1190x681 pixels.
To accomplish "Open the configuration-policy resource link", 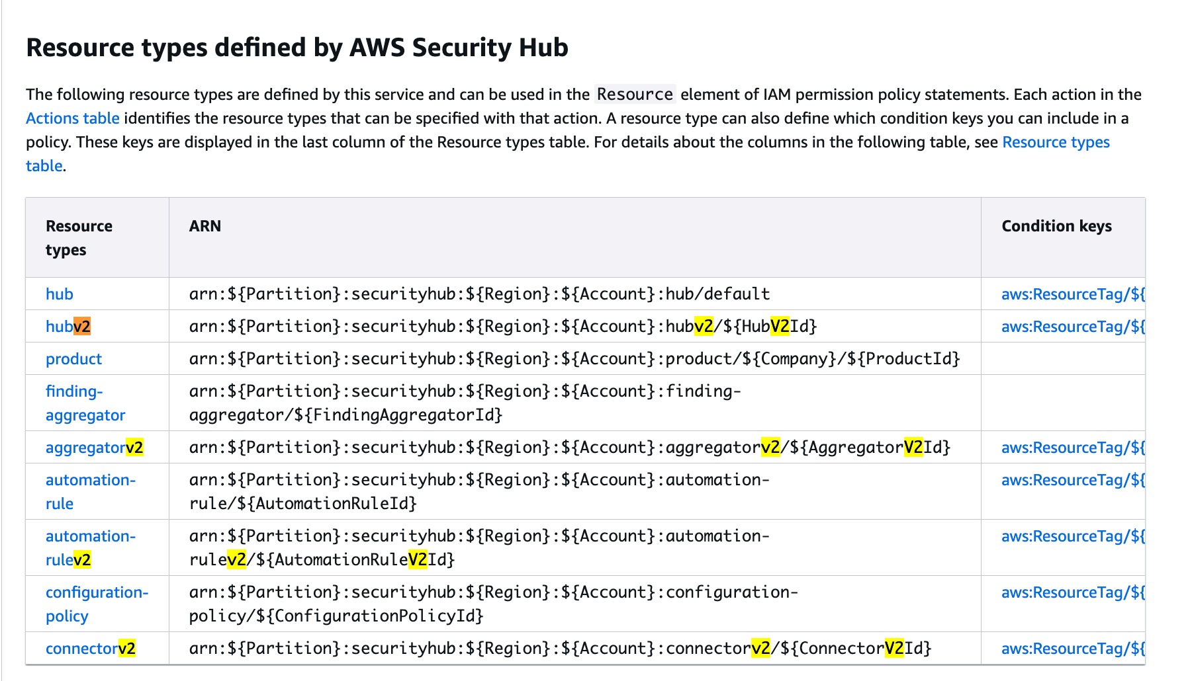I will (x=97, y=604).
